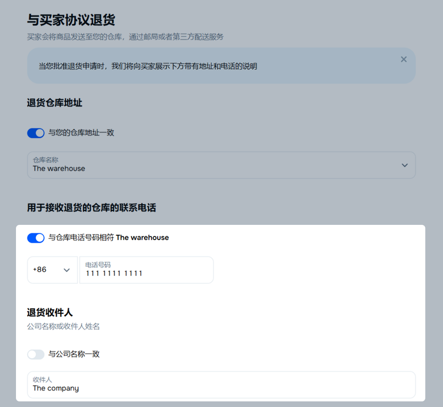Click into the 电话号码 phone number field
This screenshot has width=443, height=407.
[146, 270]
